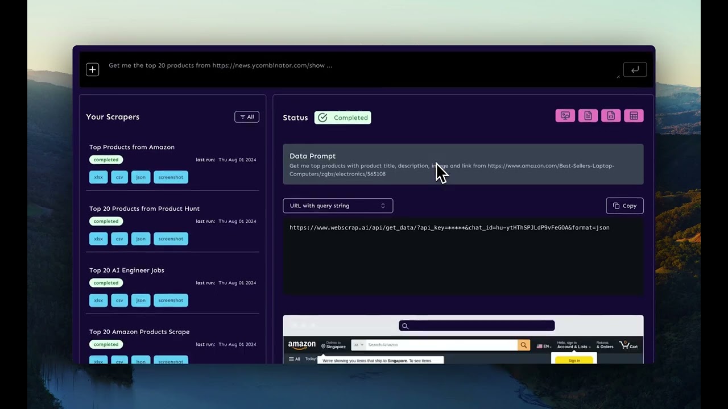Open the Amazon search category All dropdown

(x=358, y=345)
